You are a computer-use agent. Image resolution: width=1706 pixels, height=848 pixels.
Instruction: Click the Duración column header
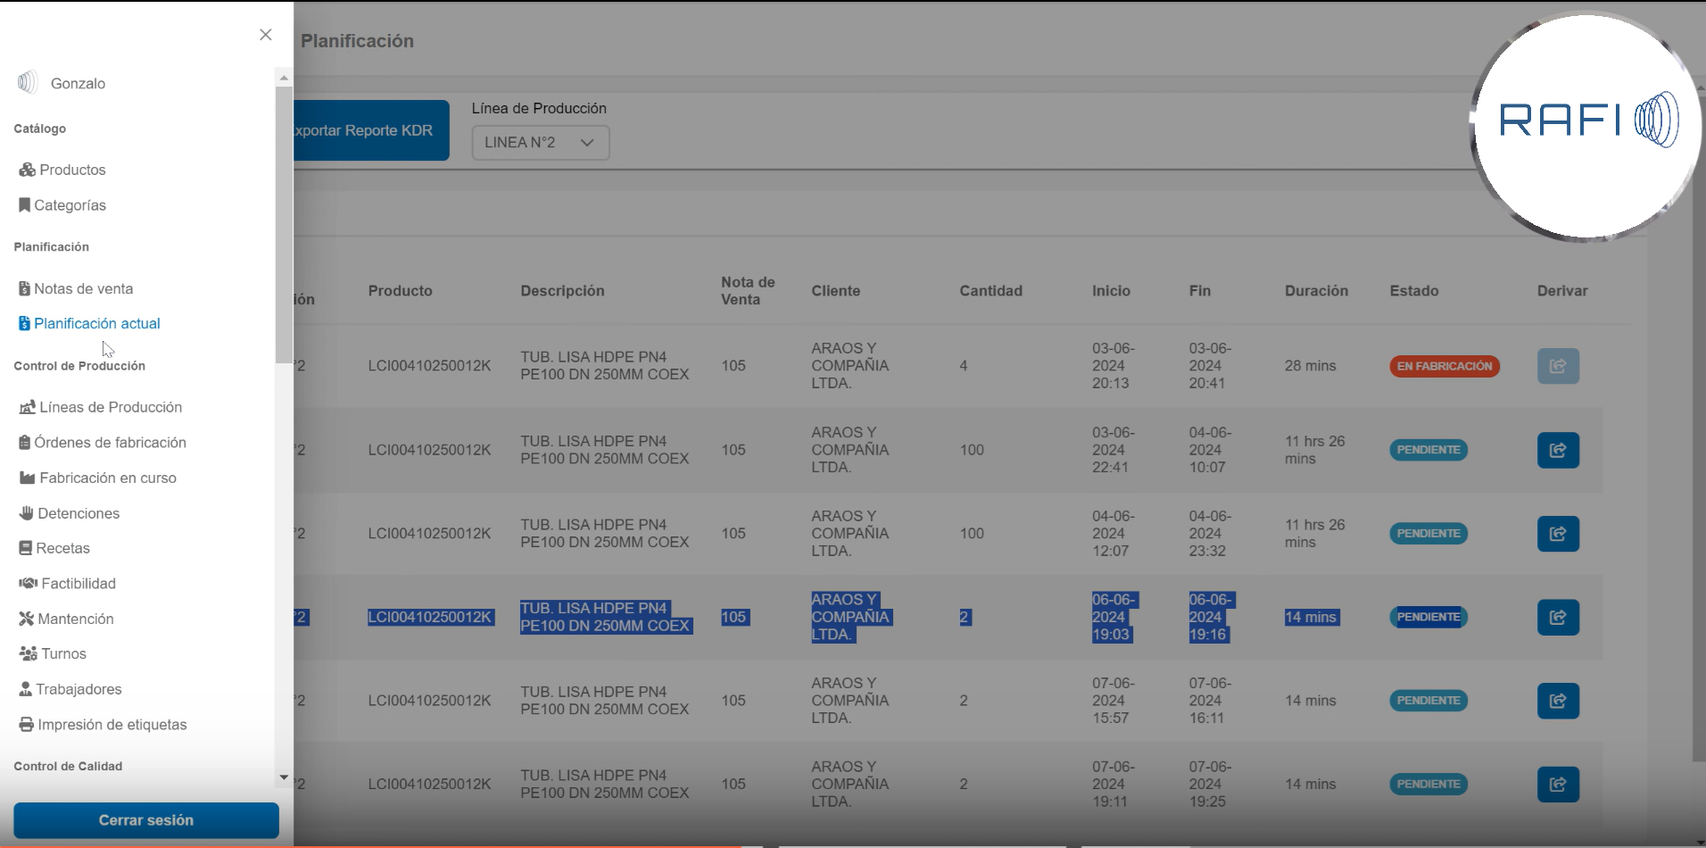tap(1316, 291)
